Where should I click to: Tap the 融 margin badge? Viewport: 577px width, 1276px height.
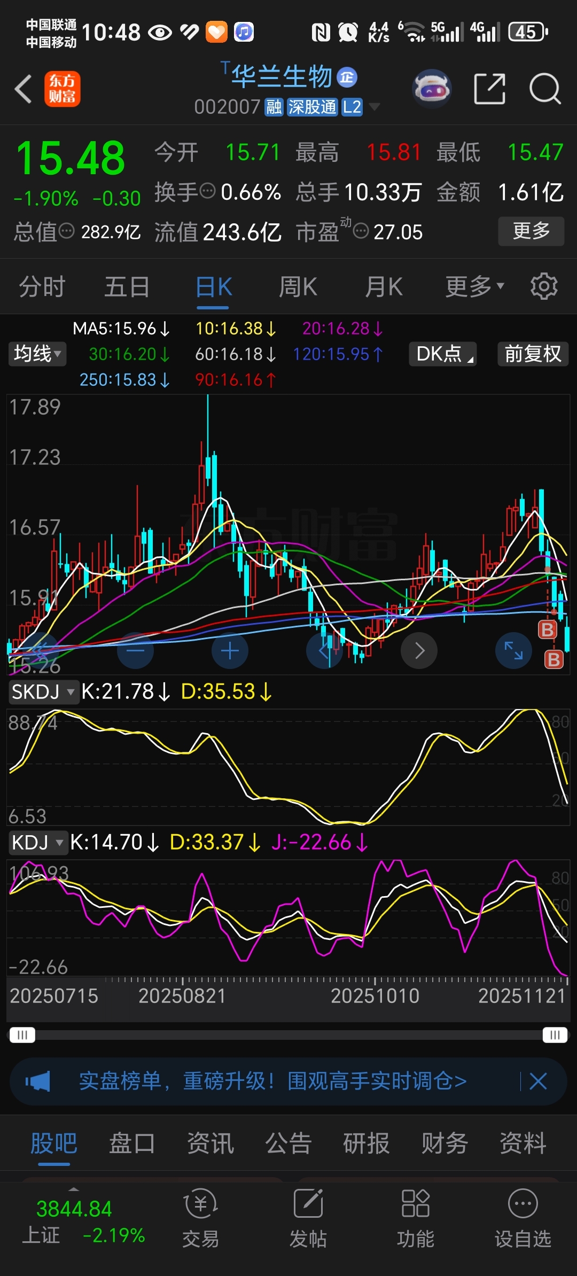[274, 107]
